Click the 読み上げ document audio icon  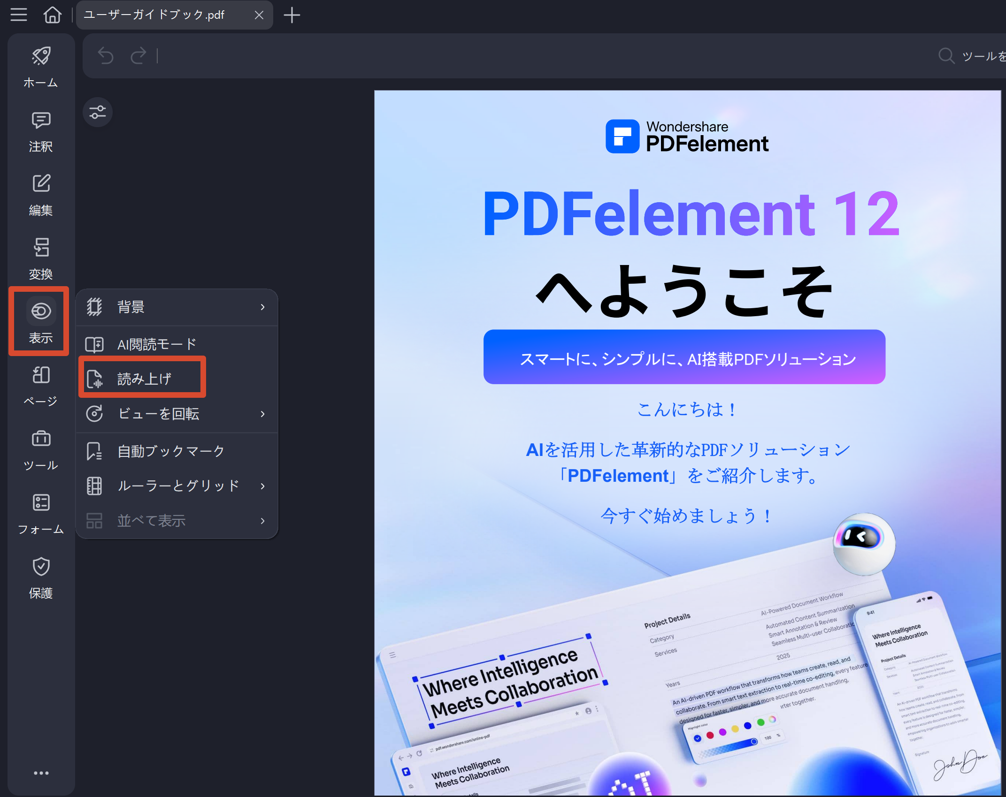(x=94, y=379)
